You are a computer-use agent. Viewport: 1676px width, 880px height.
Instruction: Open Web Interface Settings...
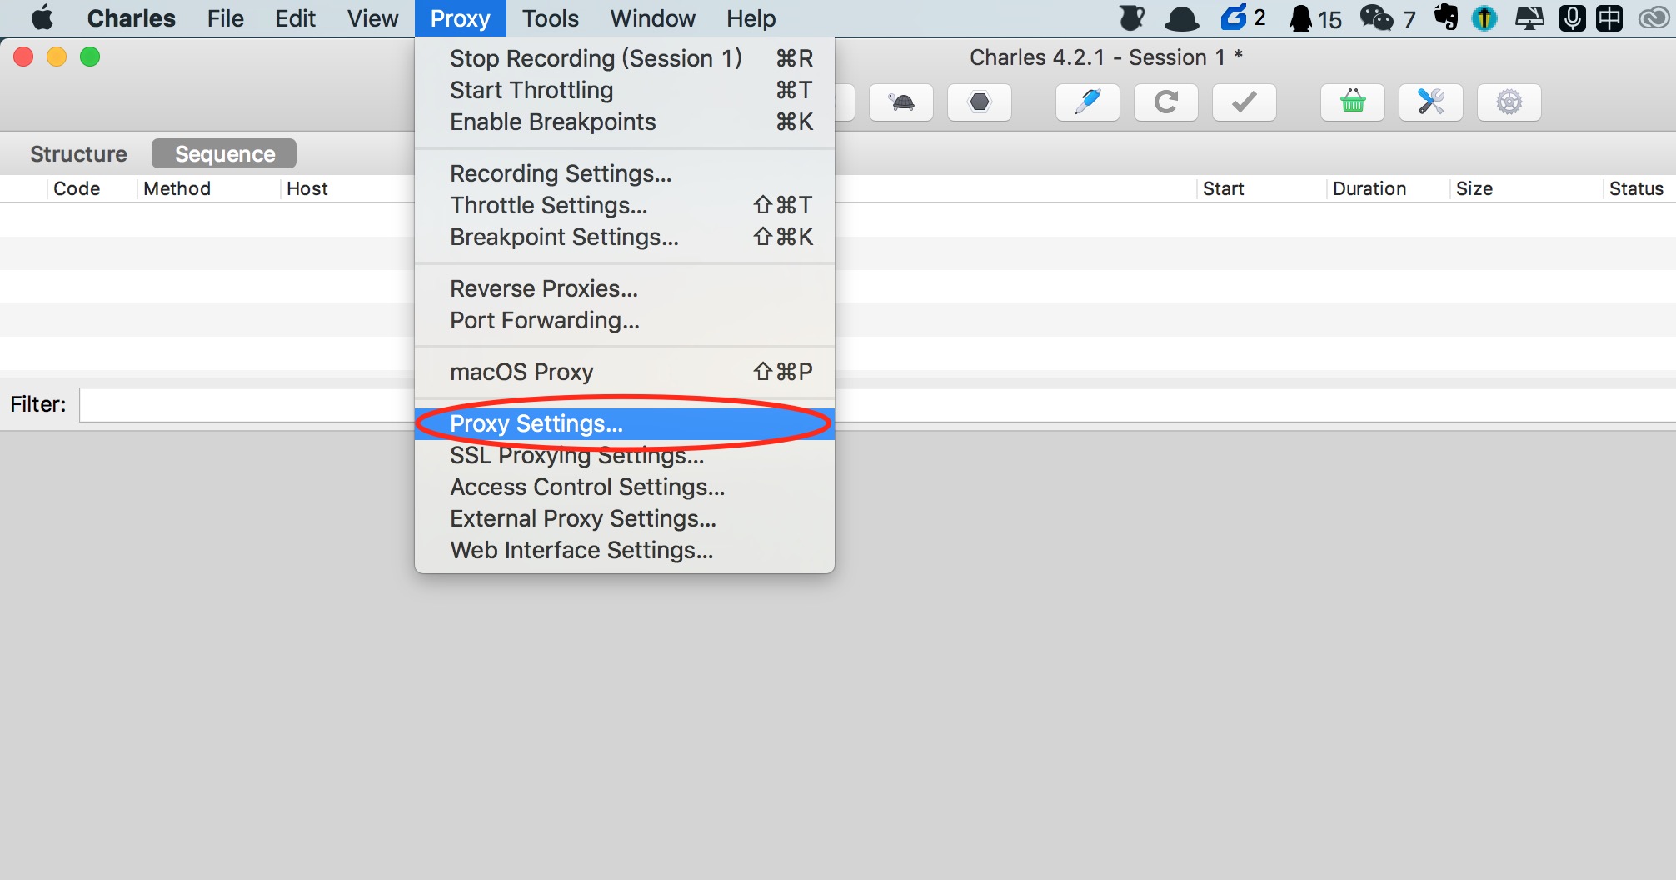(x=625, y=550)
